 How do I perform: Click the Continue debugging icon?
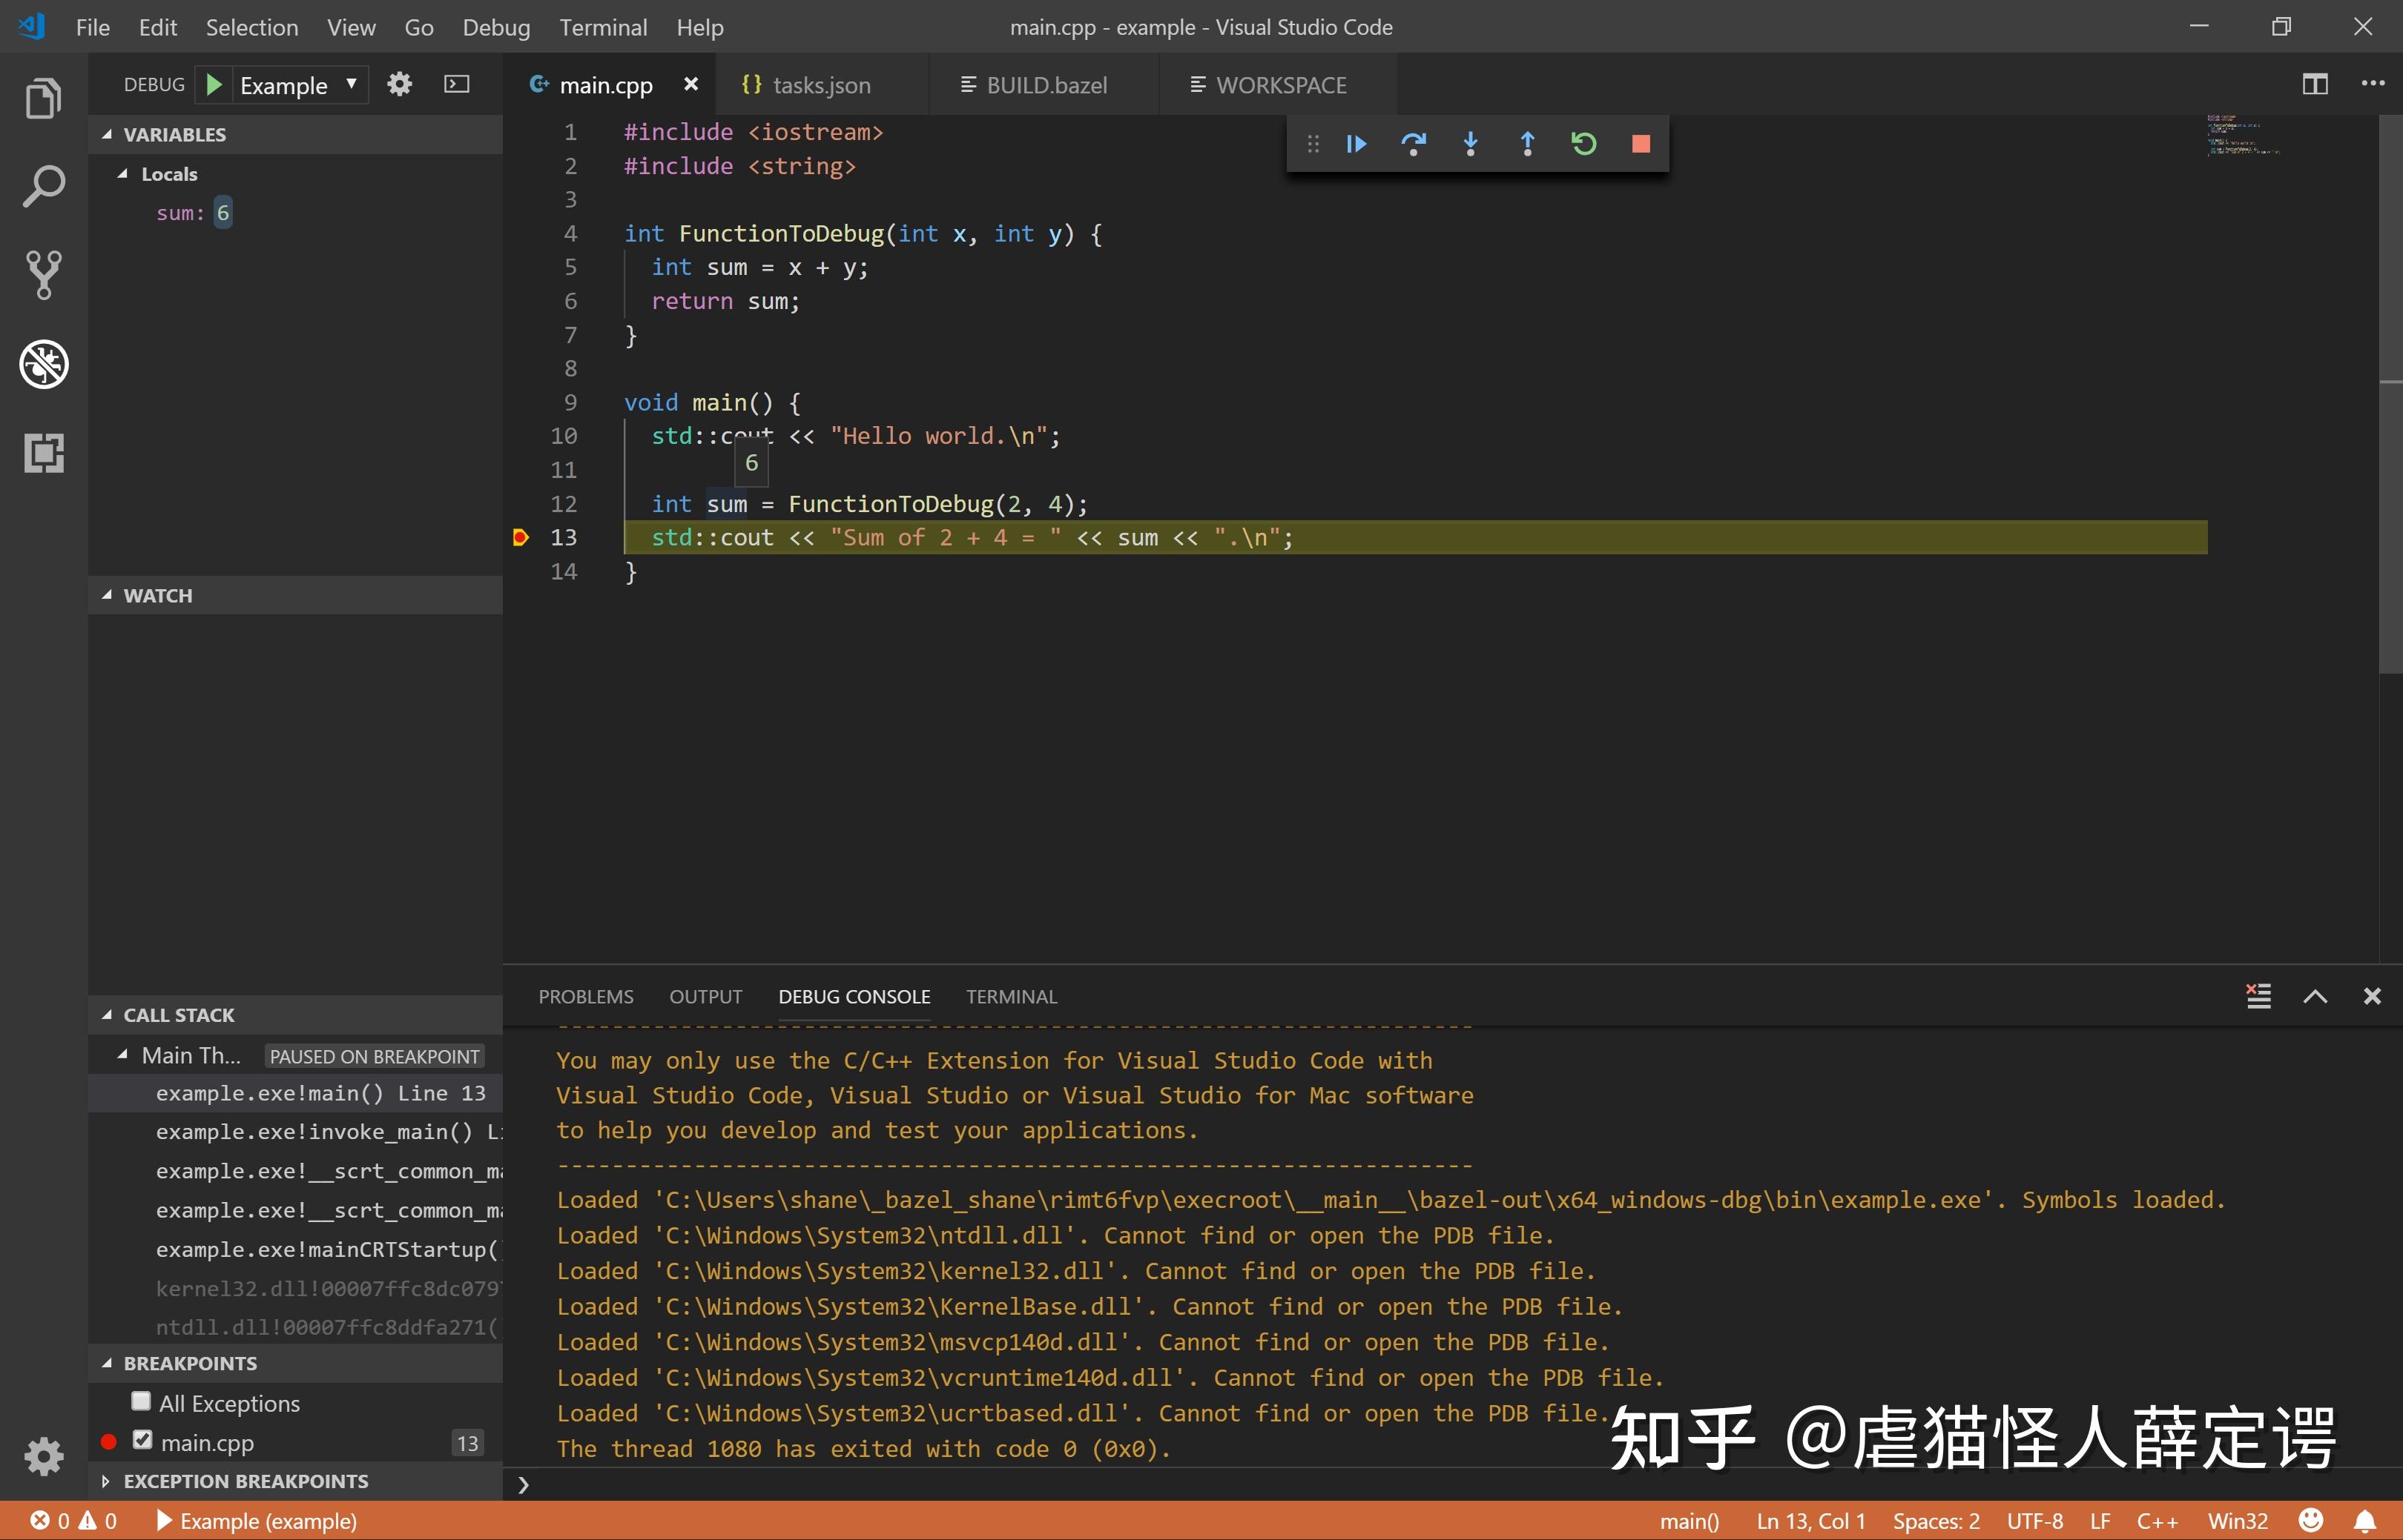[1356, 144]
